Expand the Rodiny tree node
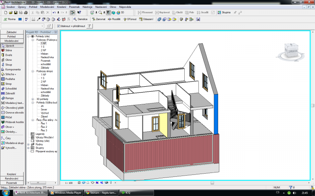The width and height of the screenshot is (315, 196). click(x=28, y=144)
